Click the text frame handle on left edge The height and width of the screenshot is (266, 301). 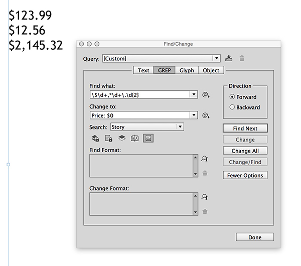8,165
